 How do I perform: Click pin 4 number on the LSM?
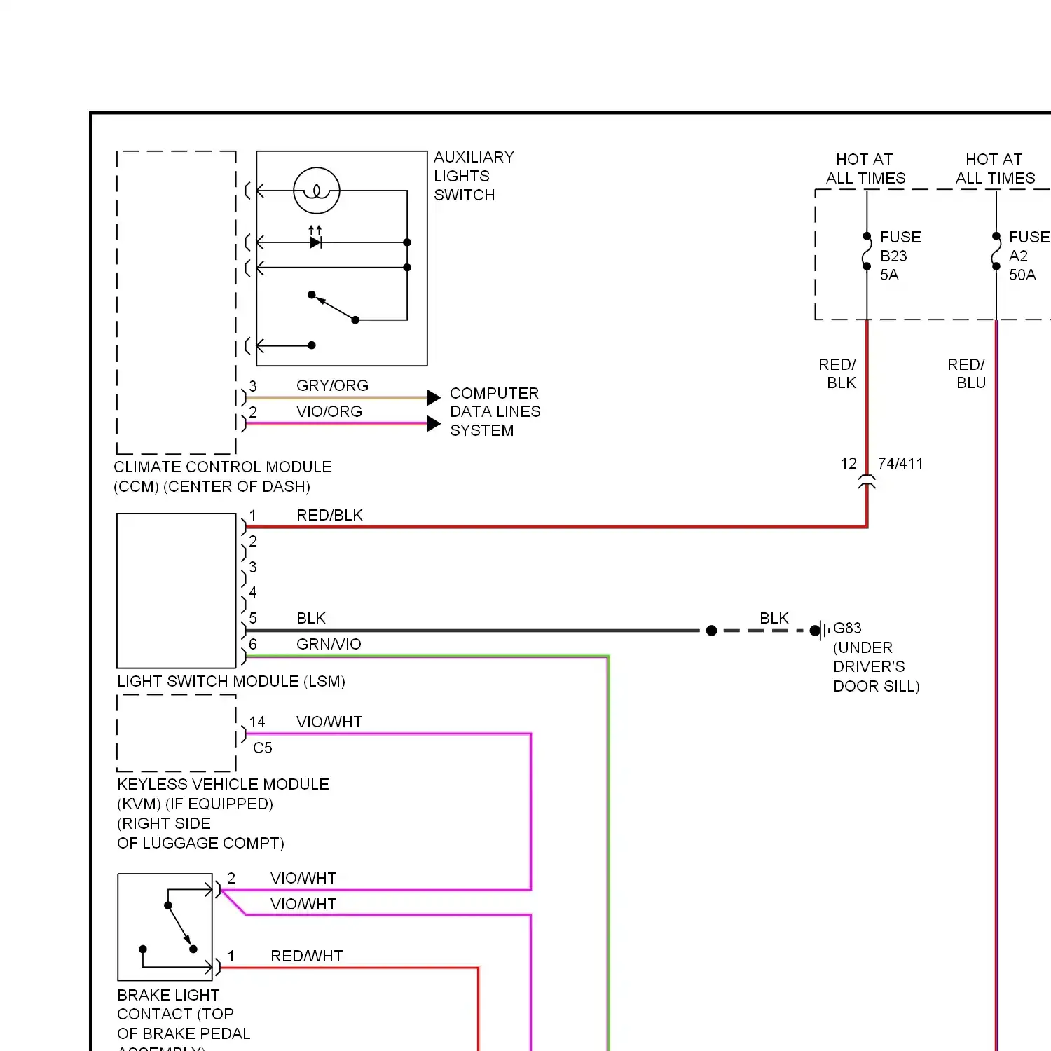pyautogui.click(x=253, y=592)
